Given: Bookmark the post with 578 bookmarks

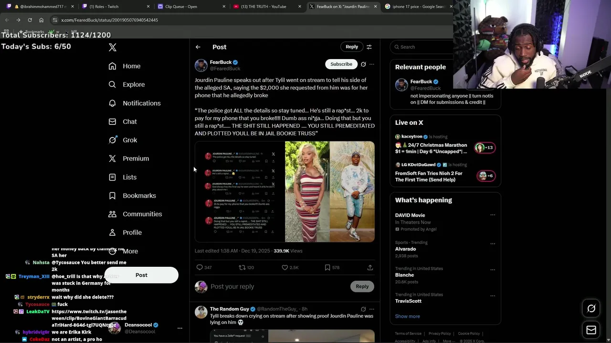Looking at the screenshot, I should (x=327, y=267).
